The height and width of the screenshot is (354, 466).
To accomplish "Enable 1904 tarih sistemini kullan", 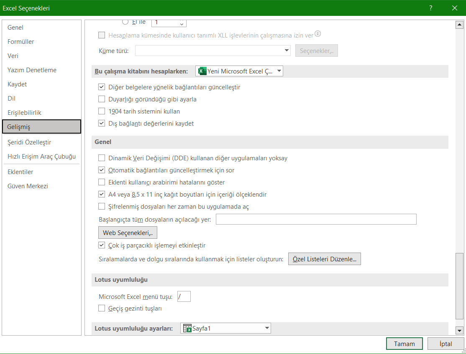I will pyautogui.click(x=102, y=111).
